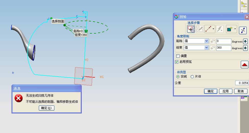
Task: Collapse dialog with the red triangle button
Action: (245, 65)
